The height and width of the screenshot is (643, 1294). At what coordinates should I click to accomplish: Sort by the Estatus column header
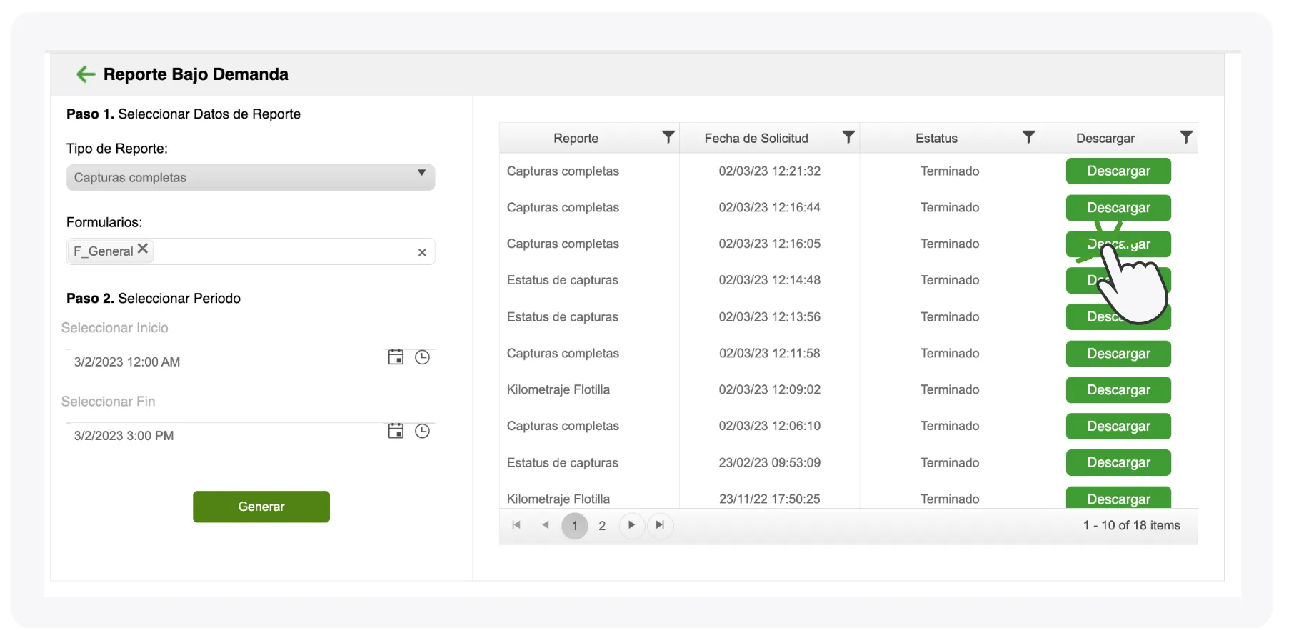coord(936,139)
